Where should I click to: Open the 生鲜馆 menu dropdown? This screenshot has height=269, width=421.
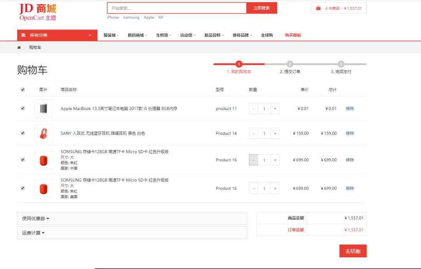pos(164,35)
